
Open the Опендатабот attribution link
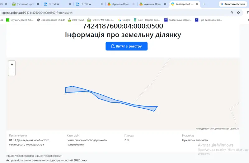pyautogui.click(x=203, y=129)
